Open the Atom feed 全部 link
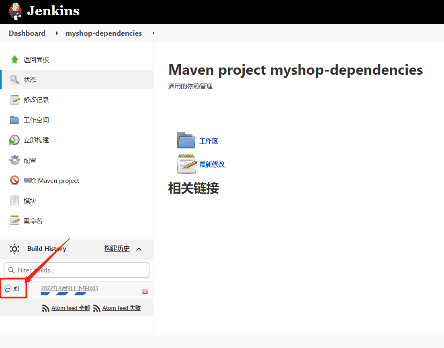 click(70, 308)
